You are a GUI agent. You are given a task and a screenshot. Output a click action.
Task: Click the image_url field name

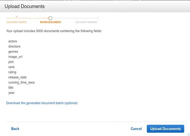[15, 57]
